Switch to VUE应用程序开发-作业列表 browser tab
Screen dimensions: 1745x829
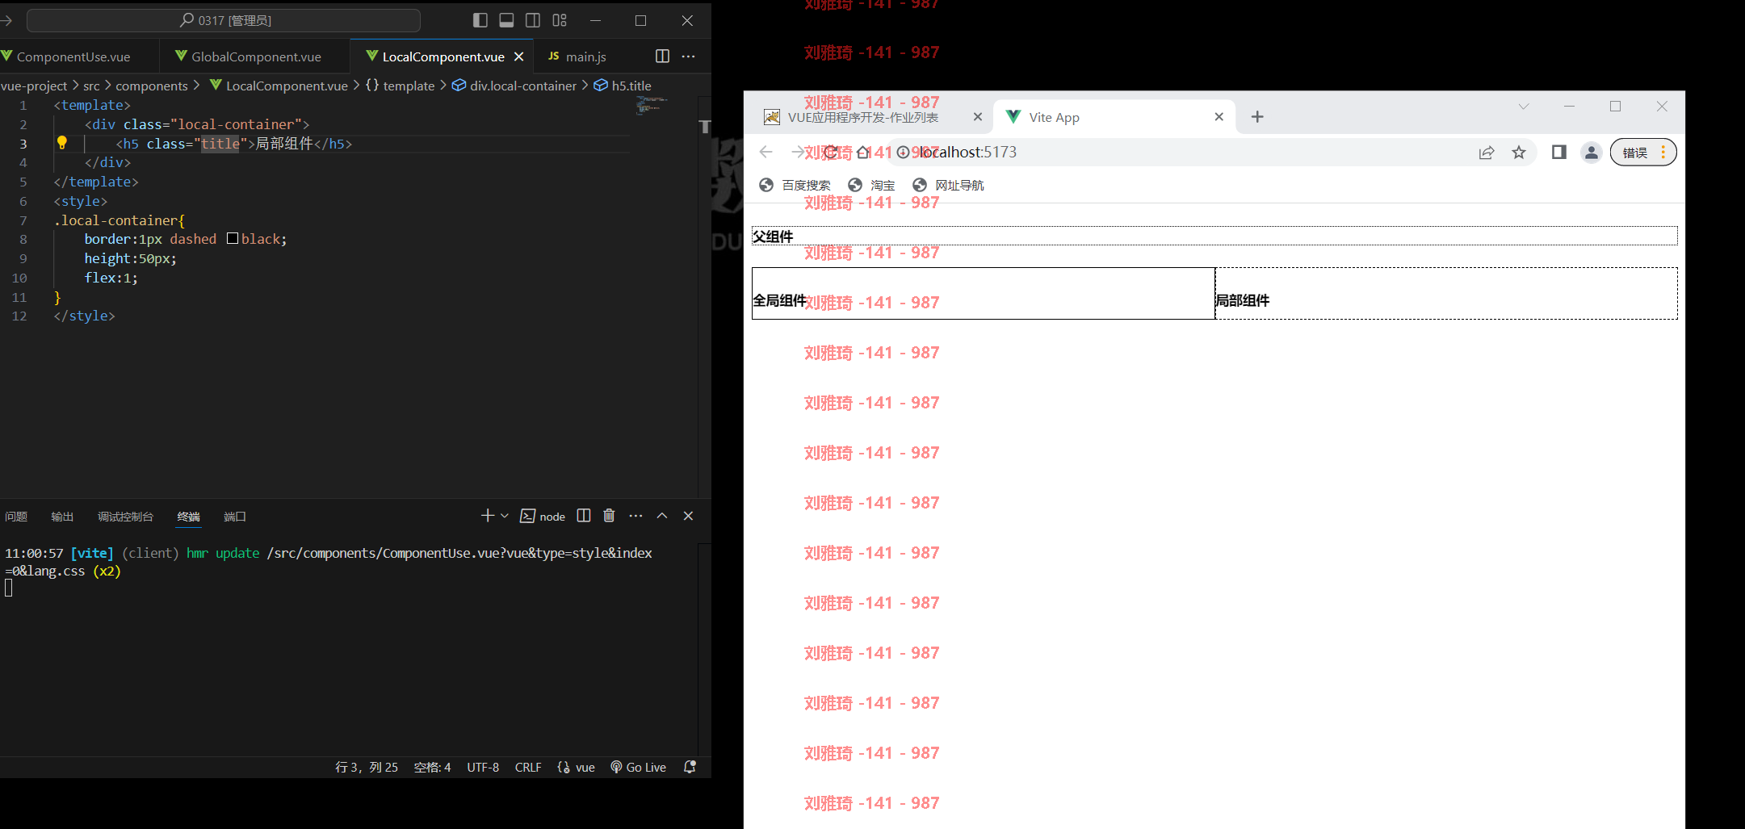[x=863, y=118]
